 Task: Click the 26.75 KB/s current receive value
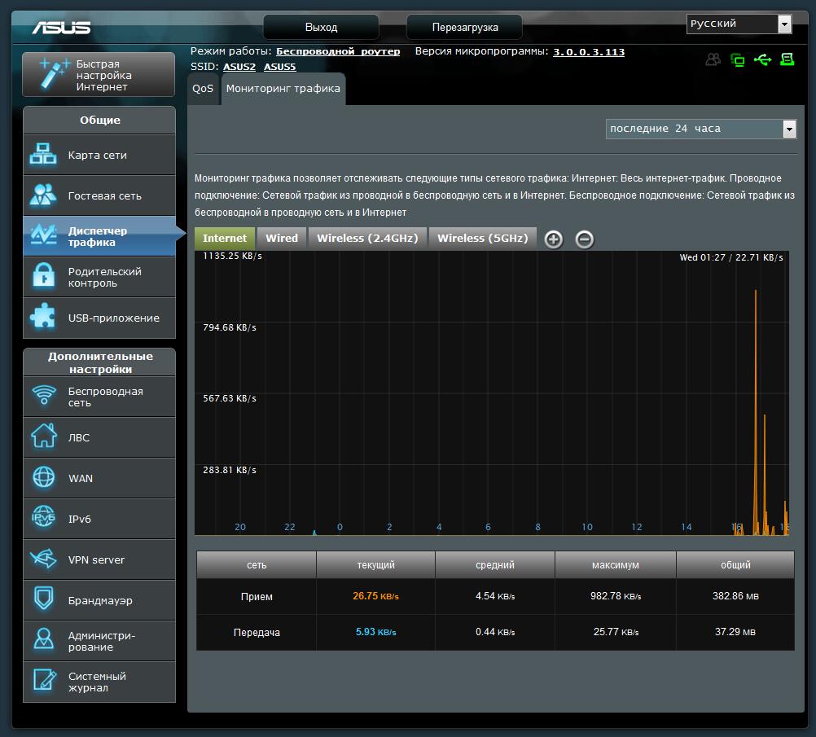(x=375, y=596)
